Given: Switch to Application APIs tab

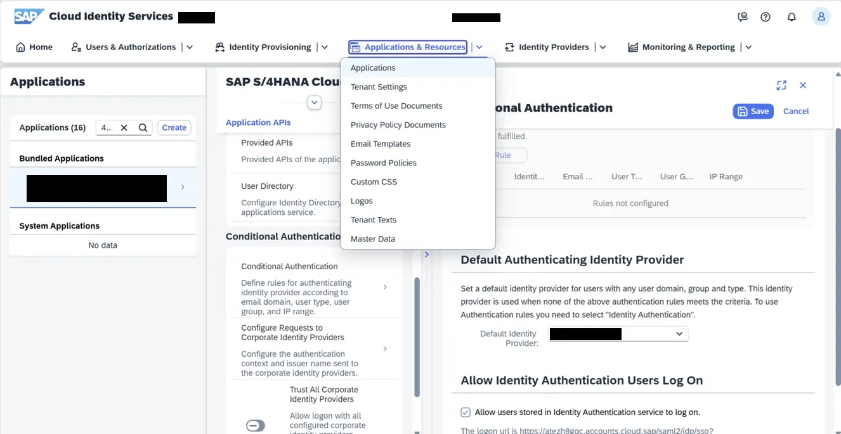Looking at the screenshot, I should click(x=258, y=123).
